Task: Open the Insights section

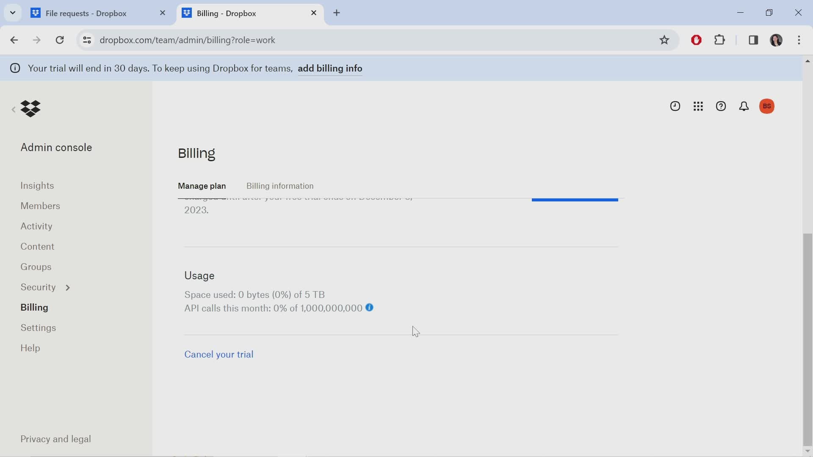Action: coord(37,185)
